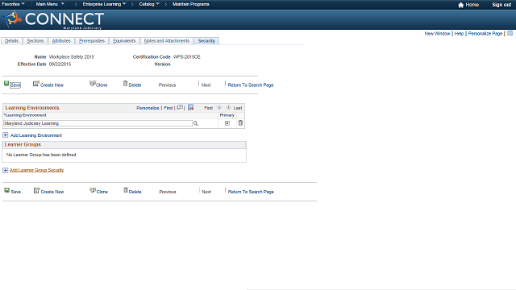This screenshot has height=290, width=516.
Task: Click the top Next text
Action: pyautogui.click(x=206, y=85)
